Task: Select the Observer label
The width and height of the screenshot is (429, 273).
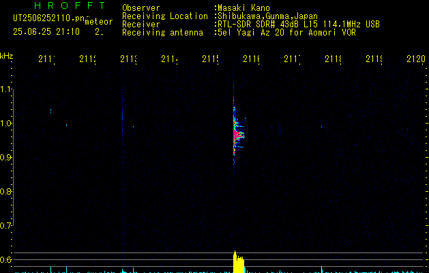Action: [141, 8]
